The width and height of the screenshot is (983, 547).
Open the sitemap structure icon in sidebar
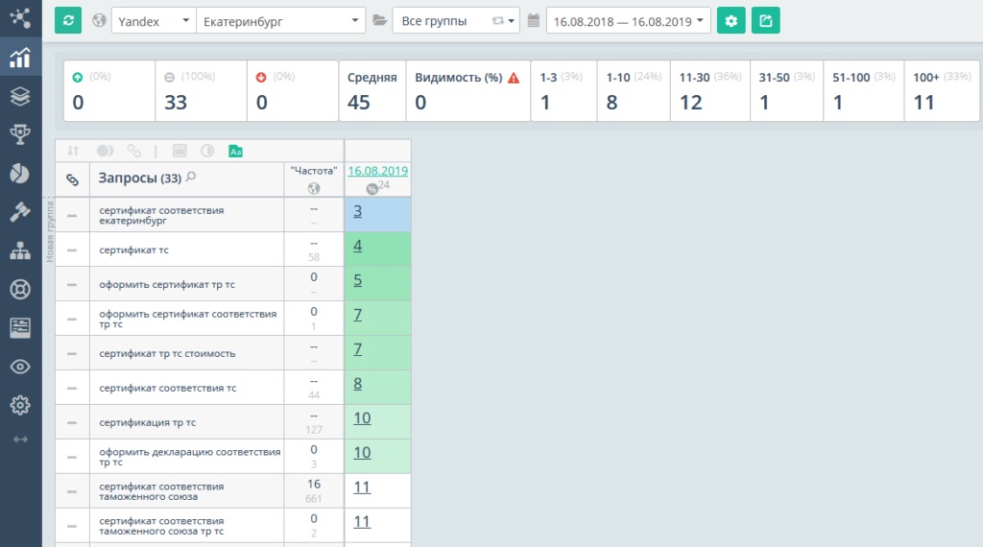[20, 250]
